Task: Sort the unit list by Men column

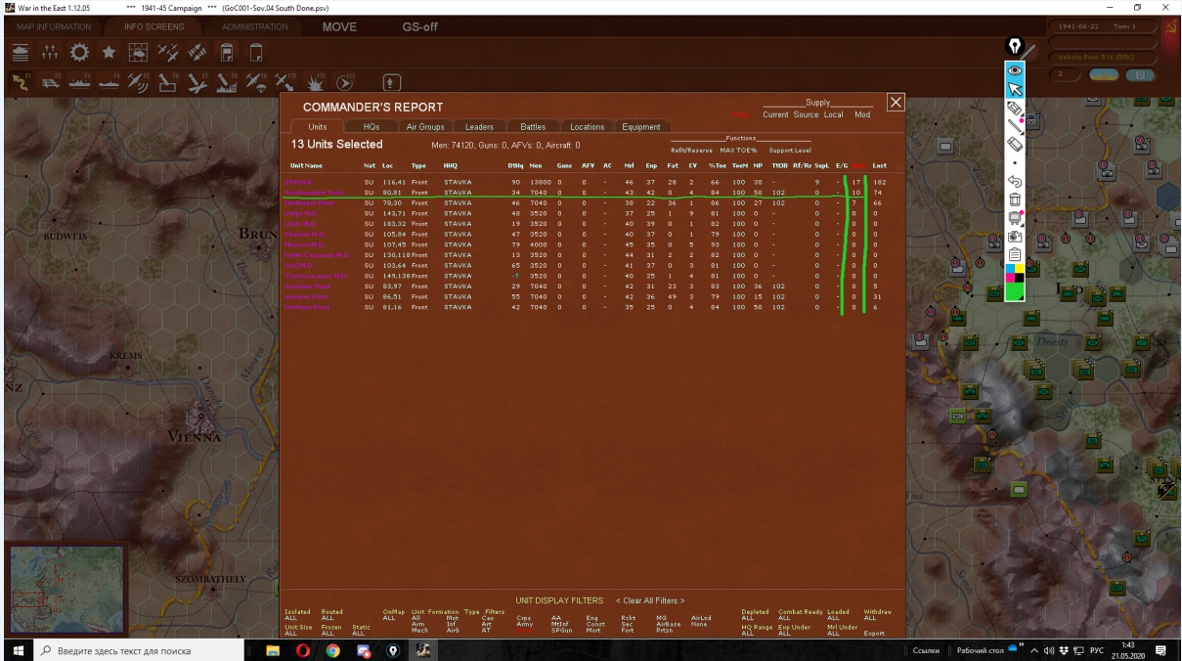Action: [x=535, y=165]
